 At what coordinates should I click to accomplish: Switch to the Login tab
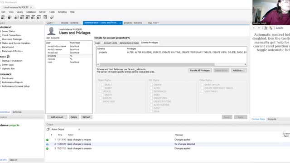pyautogui.click(x=98, y=43)
